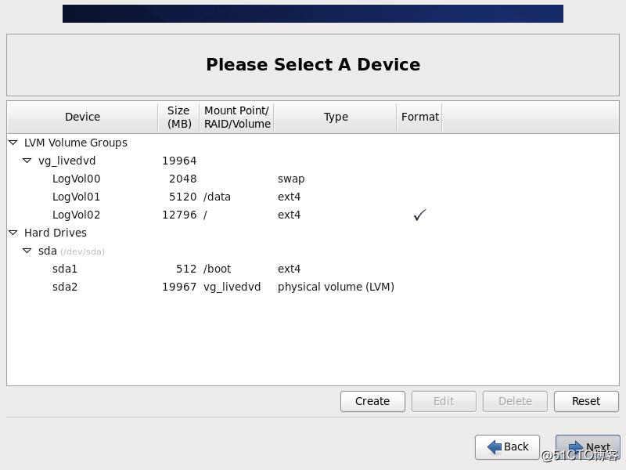Click the LVM Volume Groups label

coord(76,143)
